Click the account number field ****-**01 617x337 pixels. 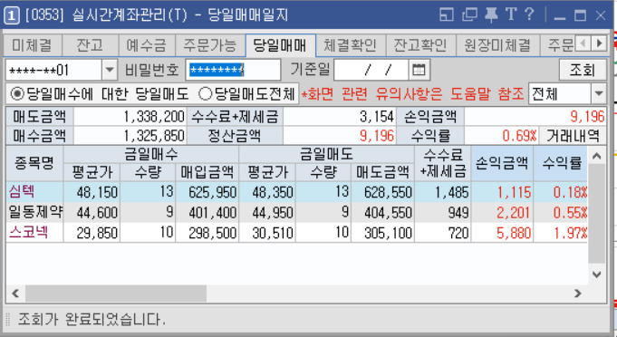(54, 71)
